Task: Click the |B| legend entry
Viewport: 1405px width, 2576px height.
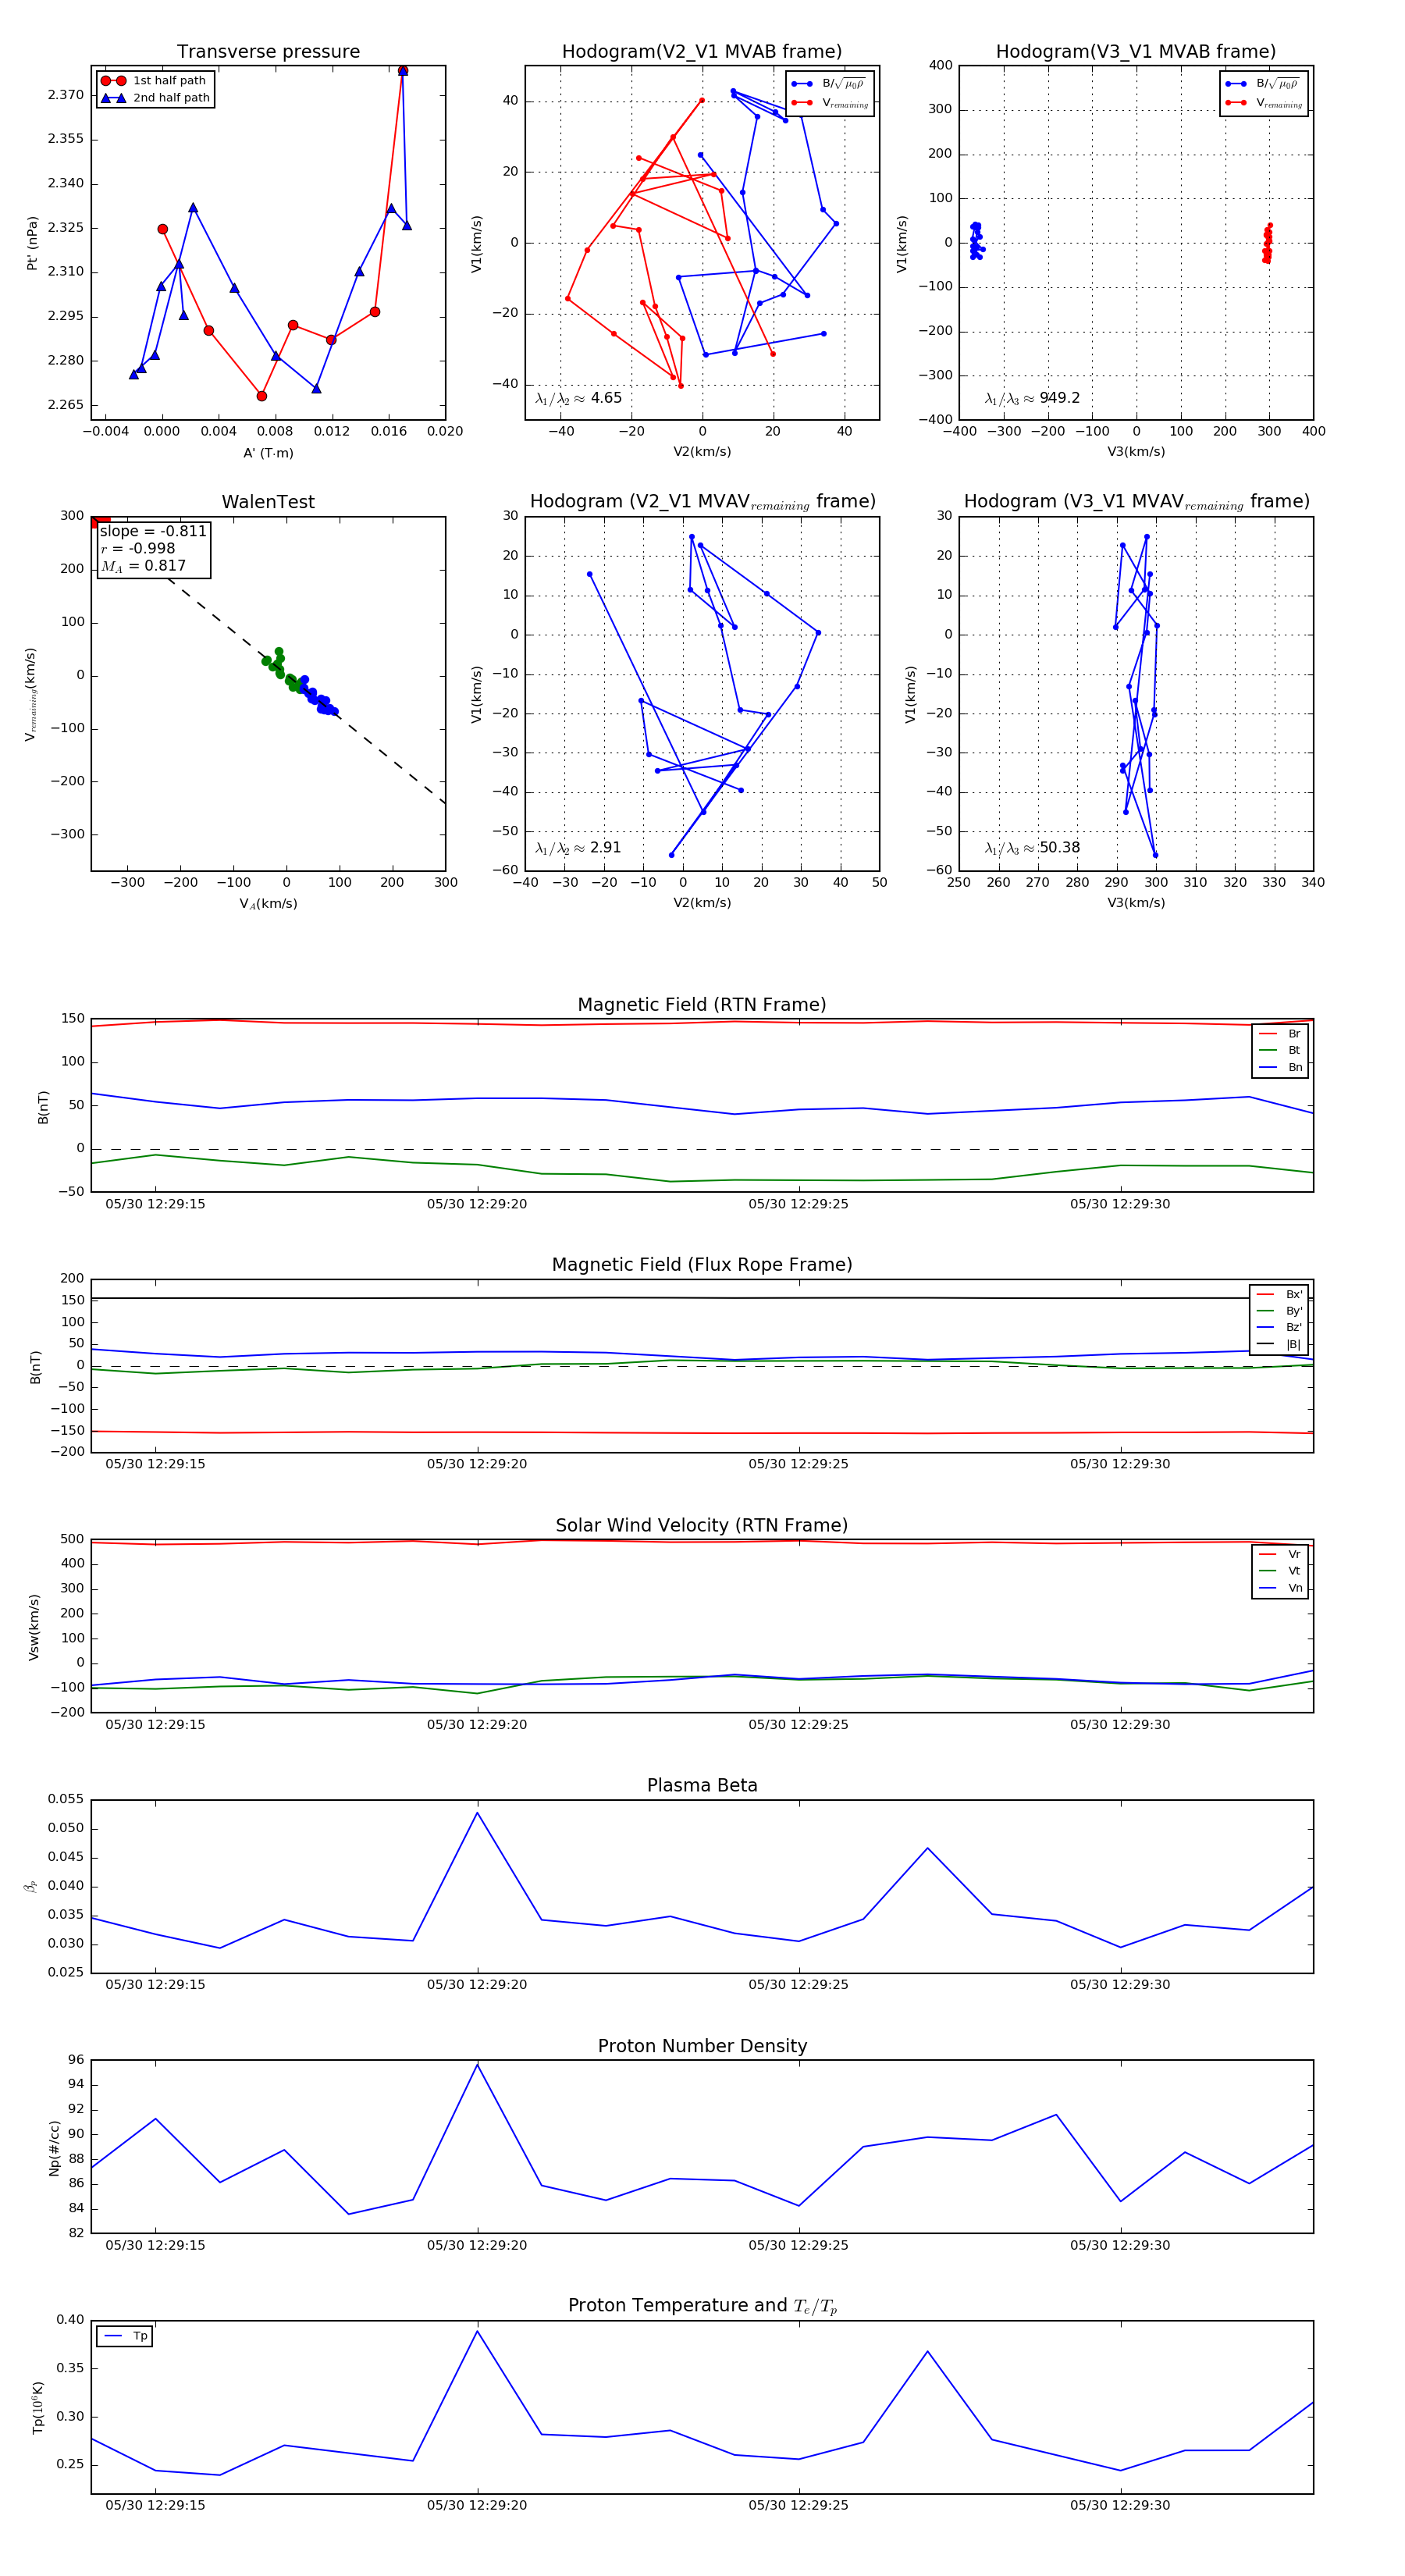Action: (x=1280, y=1344)
